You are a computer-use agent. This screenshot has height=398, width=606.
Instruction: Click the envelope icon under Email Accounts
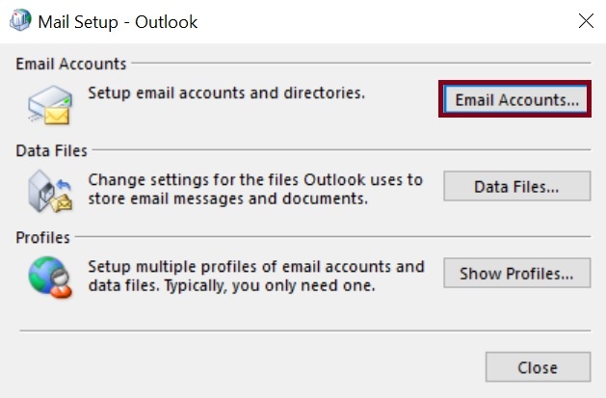[x=49, y=103]
